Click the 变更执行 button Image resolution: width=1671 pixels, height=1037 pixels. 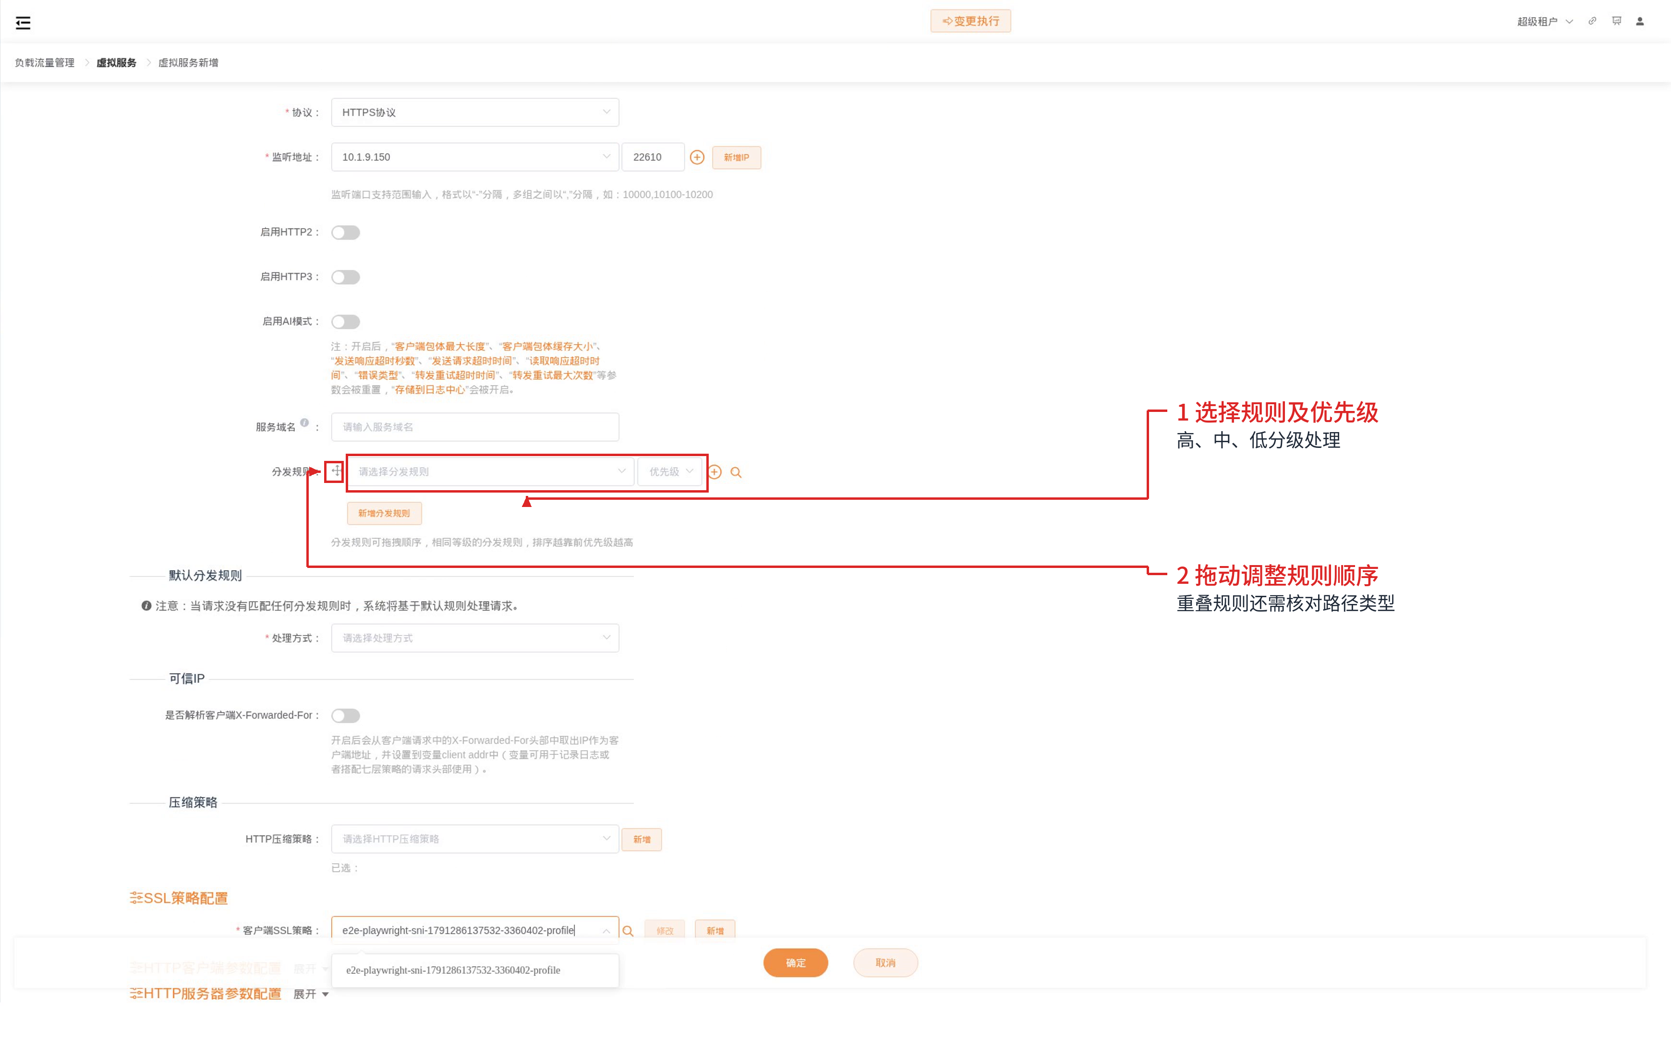click(x=970, y=21)
